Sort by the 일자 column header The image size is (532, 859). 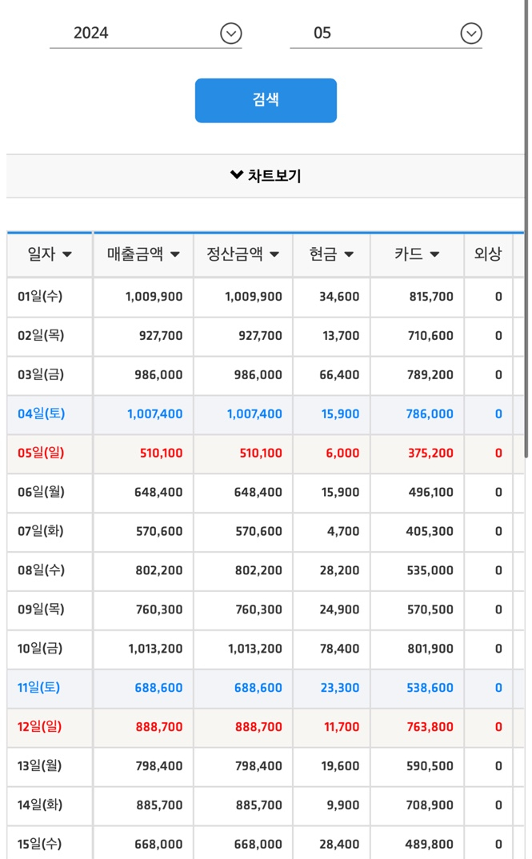[50, 254]
